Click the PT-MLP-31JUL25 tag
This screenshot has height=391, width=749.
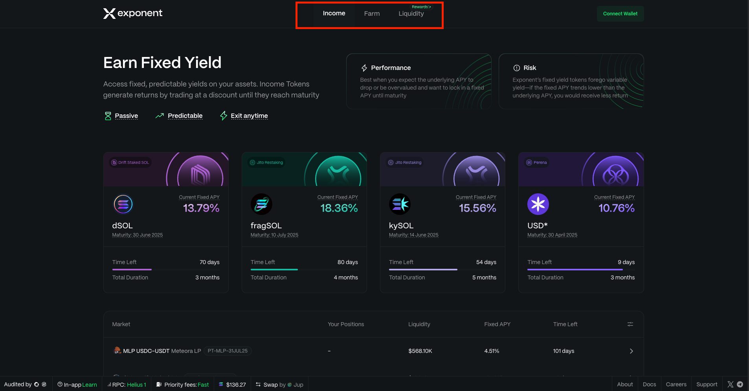click(228, 351)
